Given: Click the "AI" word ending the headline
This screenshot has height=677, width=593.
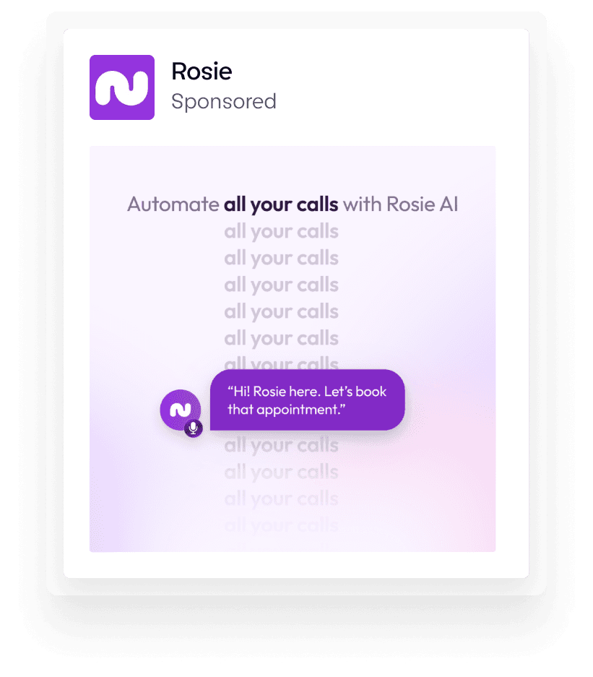Looking at the screenshot, I should coord(449,204).
